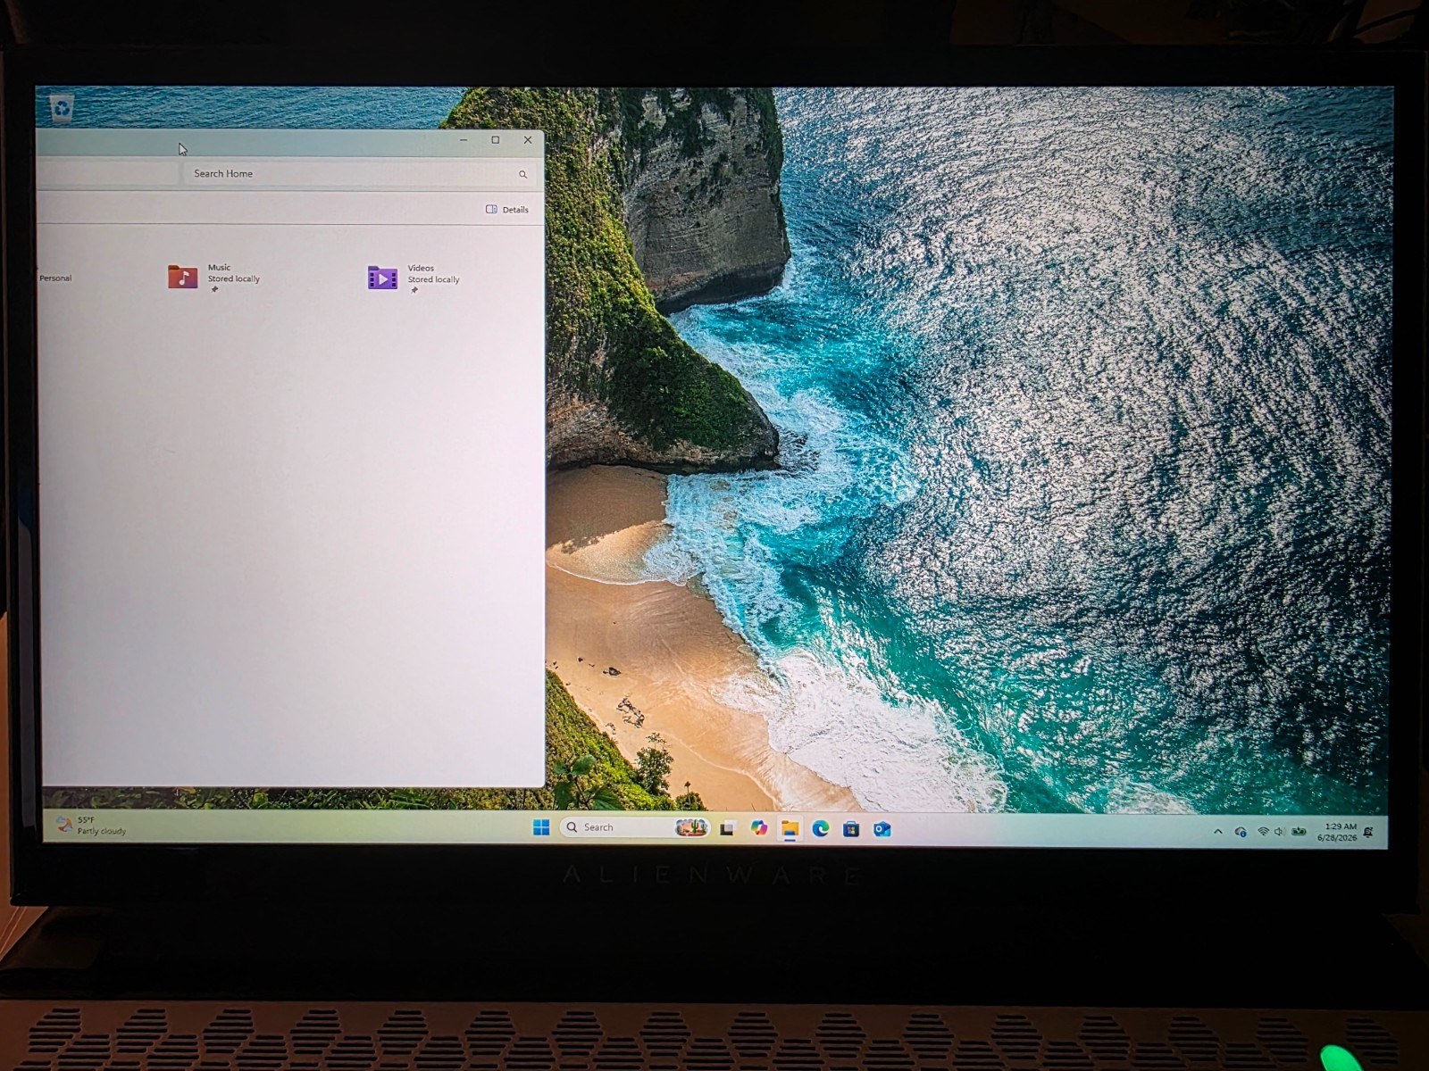Open Wi-Fi network settings tray icon
Viewport: 1429px width, 1071px height.
tap(1263, 832)
